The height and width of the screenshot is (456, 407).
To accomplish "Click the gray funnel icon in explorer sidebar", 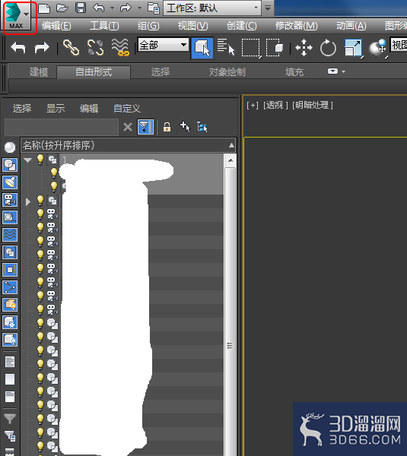I will pyautogui.click(x=10, y=419).
